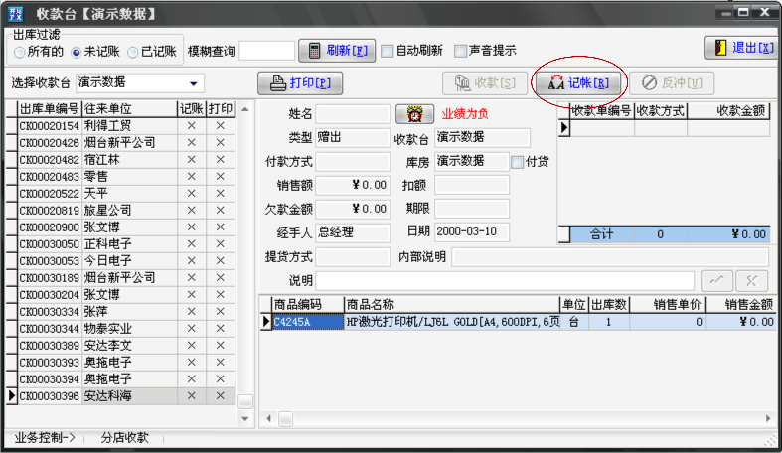Click the 销售单价 column header
782x453 pixels.
[668, 305]
